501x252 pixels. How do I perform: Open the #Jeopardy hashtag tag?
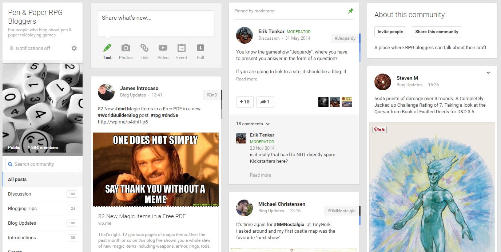point(345,38)
